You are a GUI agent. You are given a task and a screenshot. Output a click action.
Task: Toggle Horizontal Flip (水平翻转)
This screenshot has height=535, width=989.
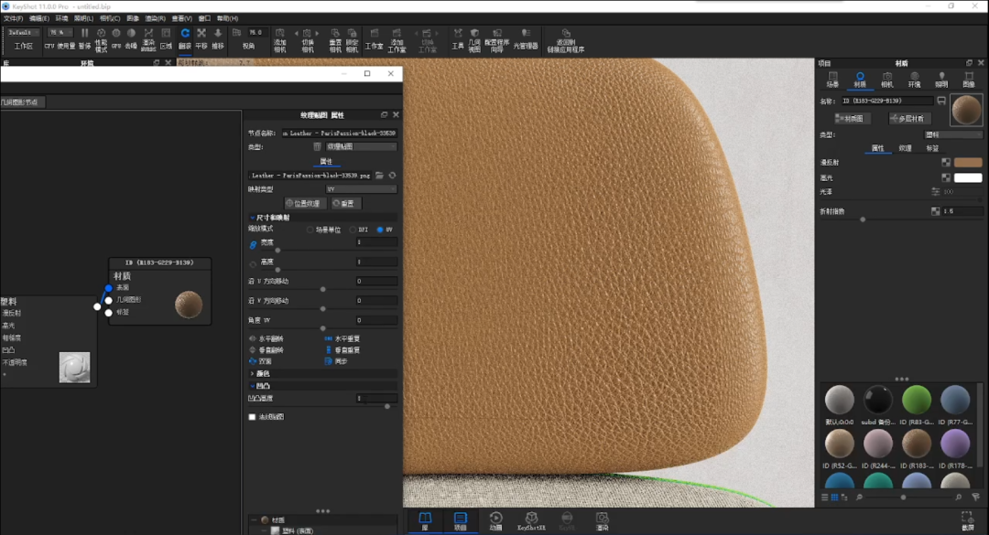pos(267,338)
